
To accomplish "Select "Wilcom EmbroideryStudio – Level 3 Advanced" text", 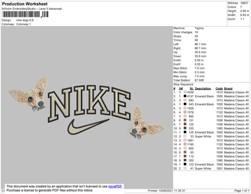I will (32, 9).
